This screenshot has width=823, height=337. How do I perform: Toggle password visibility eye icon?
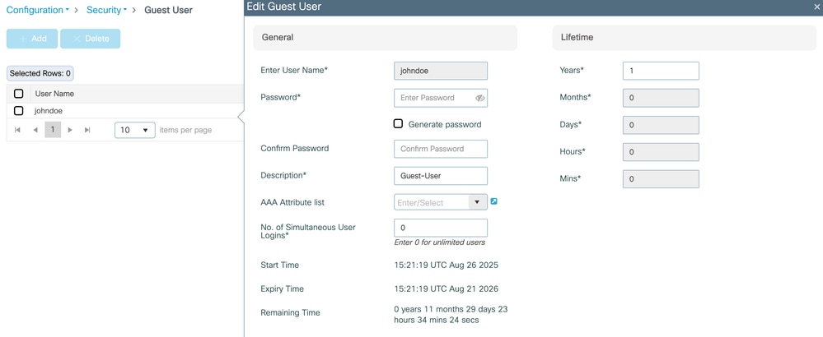coord(479,98)
